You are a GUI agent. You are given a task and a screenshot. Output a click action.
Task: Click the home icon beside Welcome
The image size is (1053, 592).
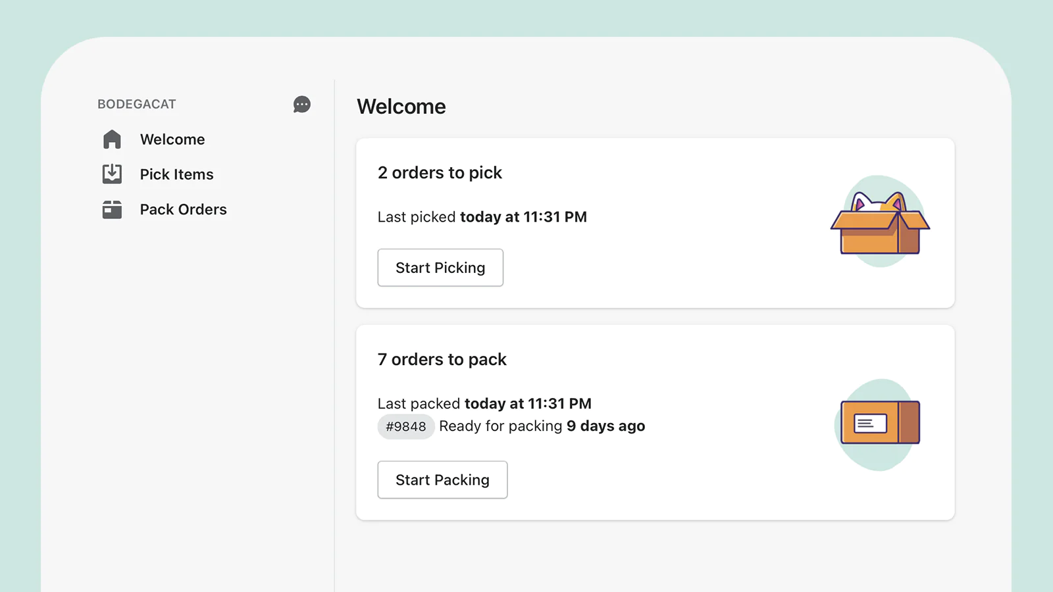(x=112, y=139)
